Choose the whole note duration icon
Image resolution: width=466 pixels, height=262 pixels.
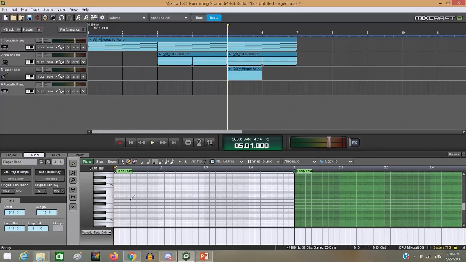[x=142, y=162]
